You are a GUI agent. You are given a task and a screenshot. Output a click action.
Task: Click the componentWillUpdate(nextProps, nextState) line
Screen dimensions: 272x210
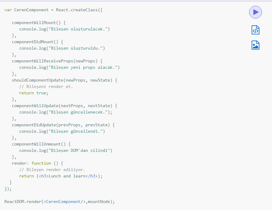pos(64,106)
